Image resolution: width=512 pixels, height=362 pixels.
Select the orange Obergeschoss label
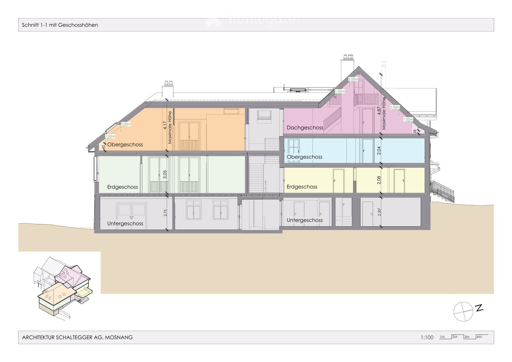(125, 144)
